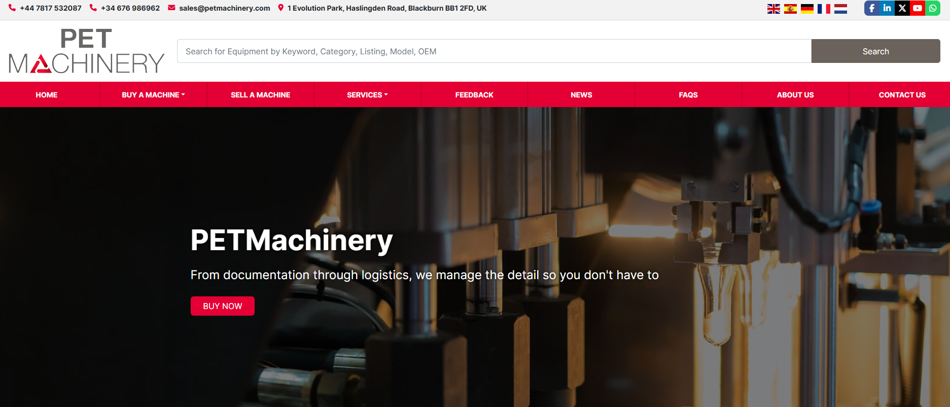Visit the LinkedIn profile icon
This screenshot has width=950, height=407.
pos(887,8)
